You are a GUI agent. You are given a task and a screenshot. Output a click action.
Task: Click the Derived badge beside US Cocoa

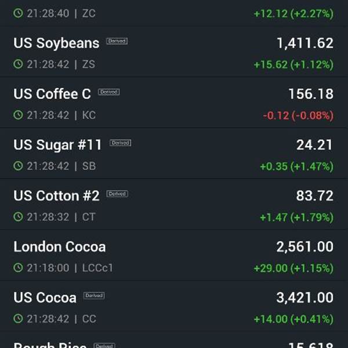[x=94, y=295]
